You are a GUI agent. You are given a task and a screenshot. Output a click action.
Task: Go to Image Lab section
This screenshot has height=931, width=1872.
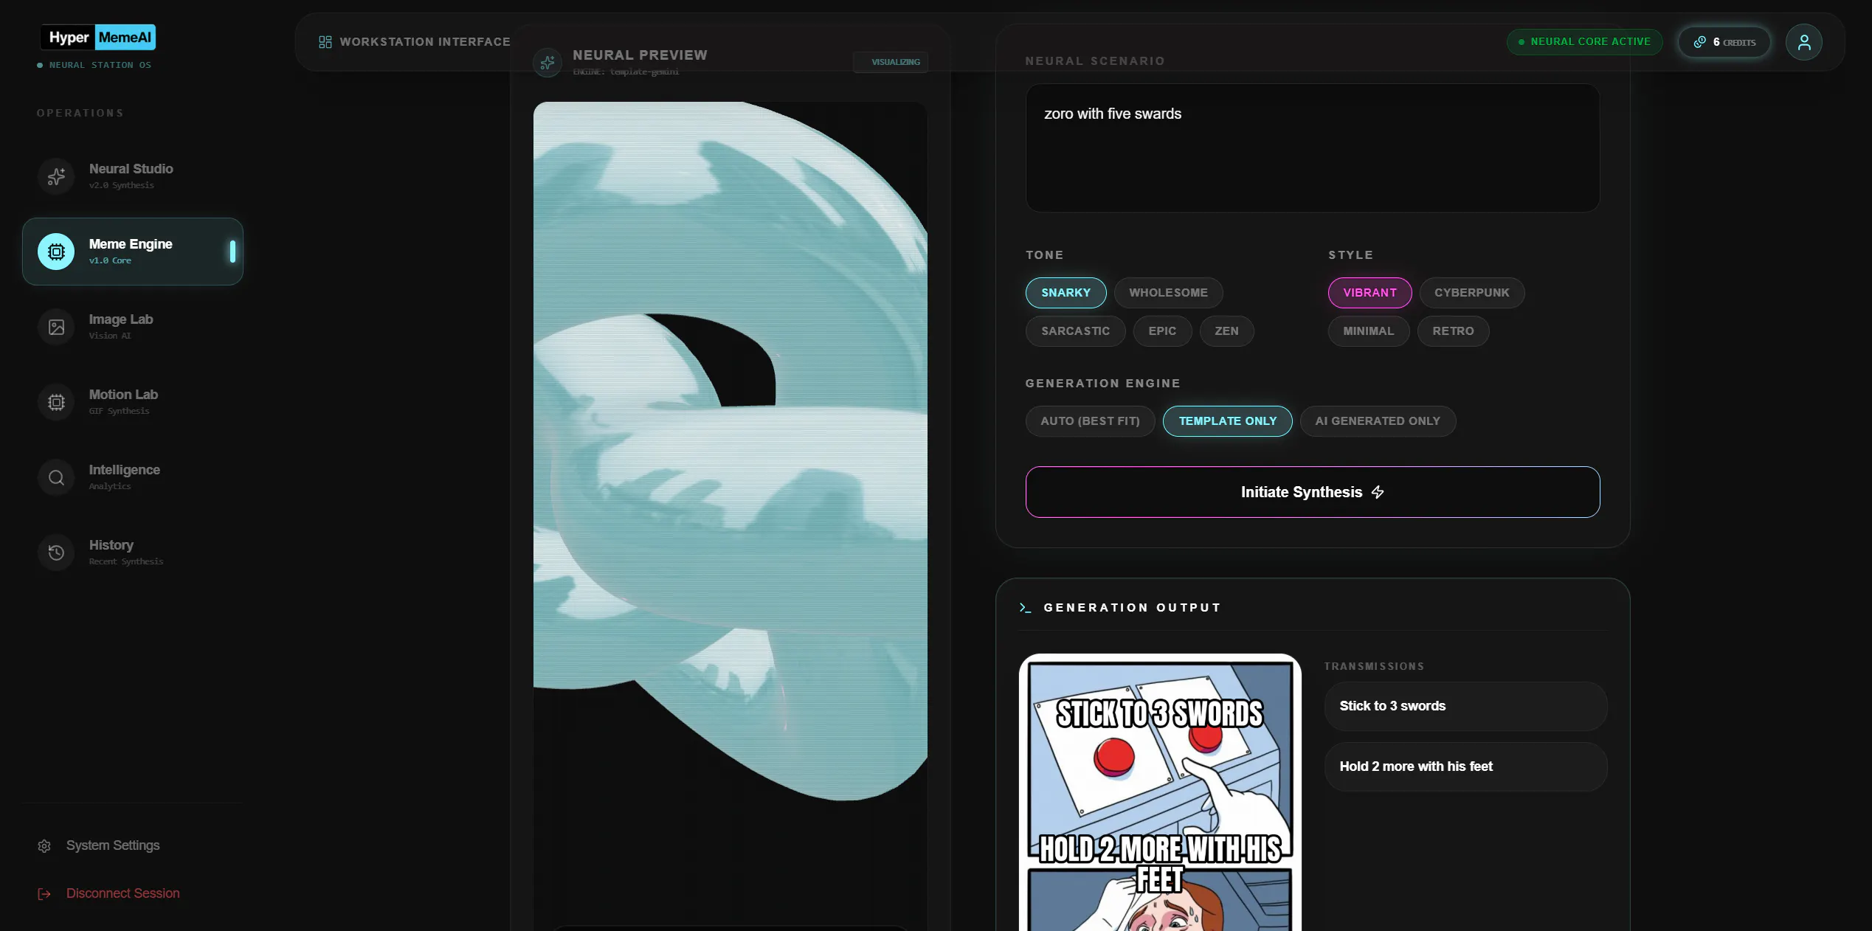pyautogui.click(x=133, y=327)
